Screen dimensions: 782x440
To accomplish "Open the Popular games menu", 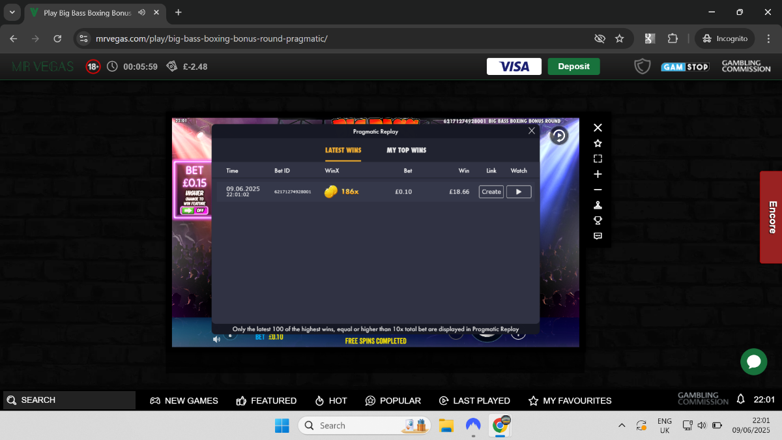I will coord(393,400).
